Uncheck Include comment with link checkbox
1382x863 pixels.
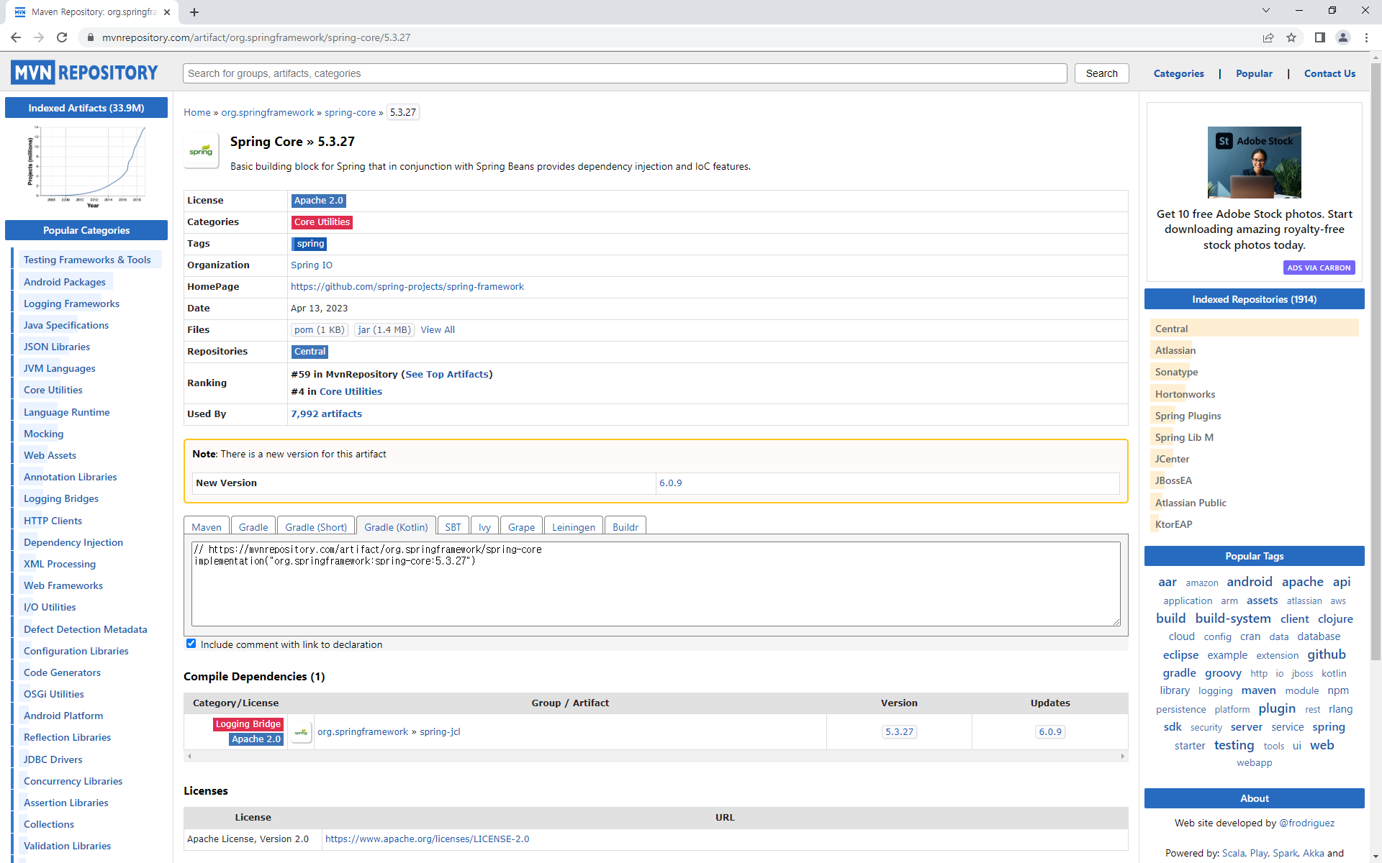(x=191, y=644)
